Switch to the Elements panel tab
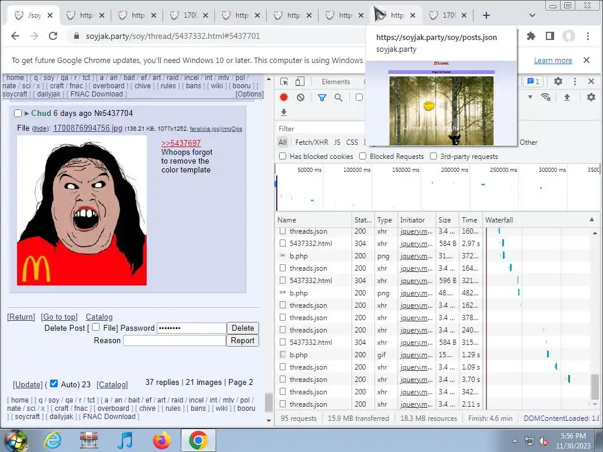 336,81
